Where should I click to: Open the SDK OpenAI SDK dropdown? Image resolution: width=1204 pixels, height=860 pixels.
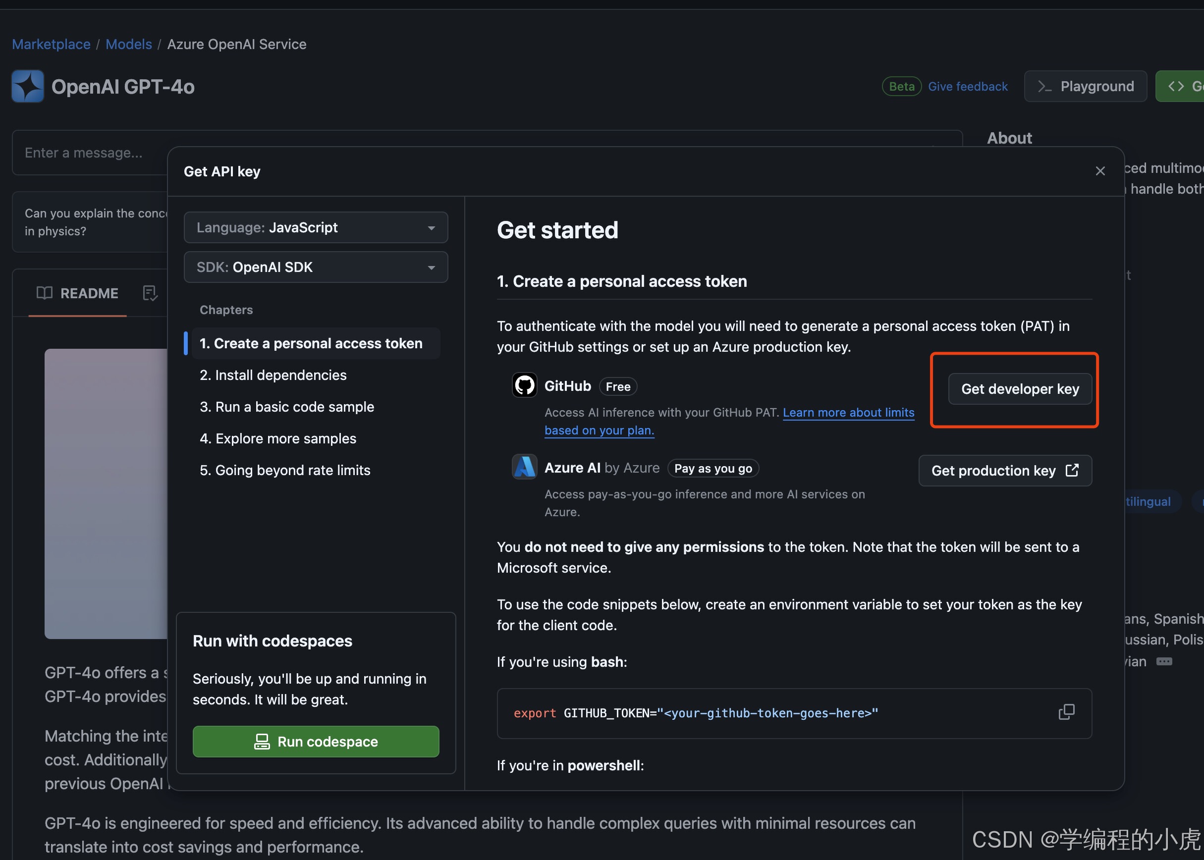316,268
